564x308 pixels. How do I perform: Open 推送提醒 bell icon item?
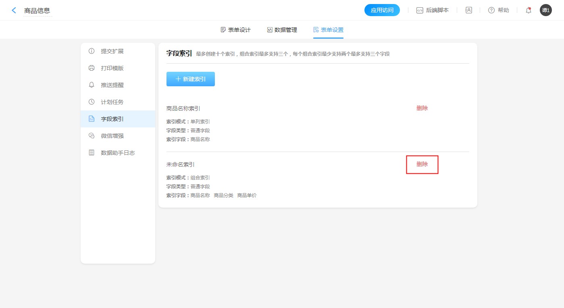pyautogui.click(x=92, y=85)
